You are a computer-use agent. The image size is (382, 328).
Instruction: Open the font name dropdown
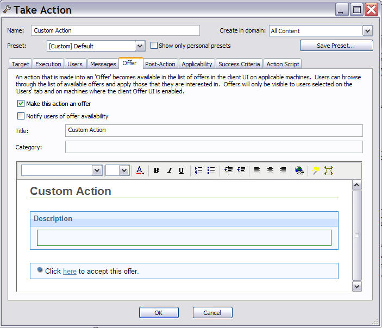tap(97, 171)
